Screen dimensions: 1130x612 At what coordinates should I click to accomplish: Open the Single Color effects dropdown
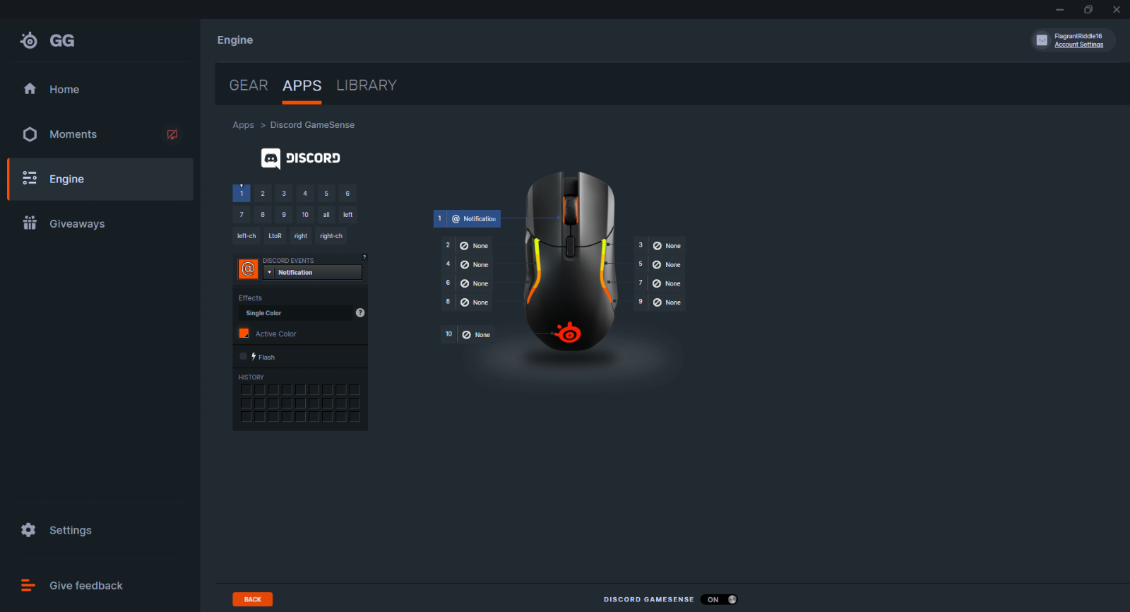pyautogui.click(x=295, y=313)
